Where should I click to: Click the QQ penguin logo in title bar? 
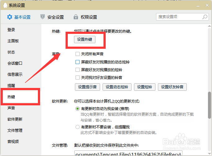(x=5, y=5)
